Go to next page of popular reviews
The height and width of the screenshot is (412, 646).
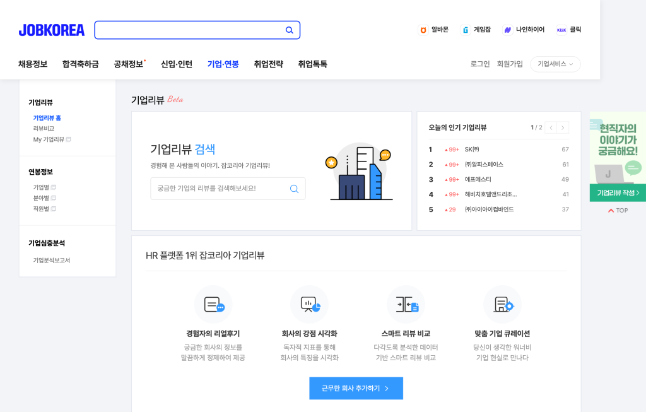tap(563, 127)
